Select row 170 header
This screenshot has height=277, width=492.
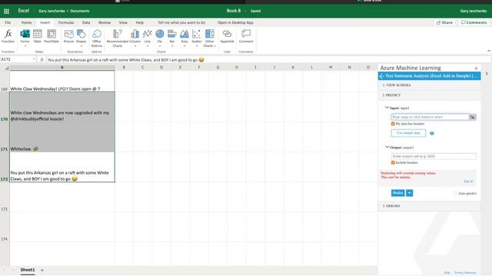point(5,107)
